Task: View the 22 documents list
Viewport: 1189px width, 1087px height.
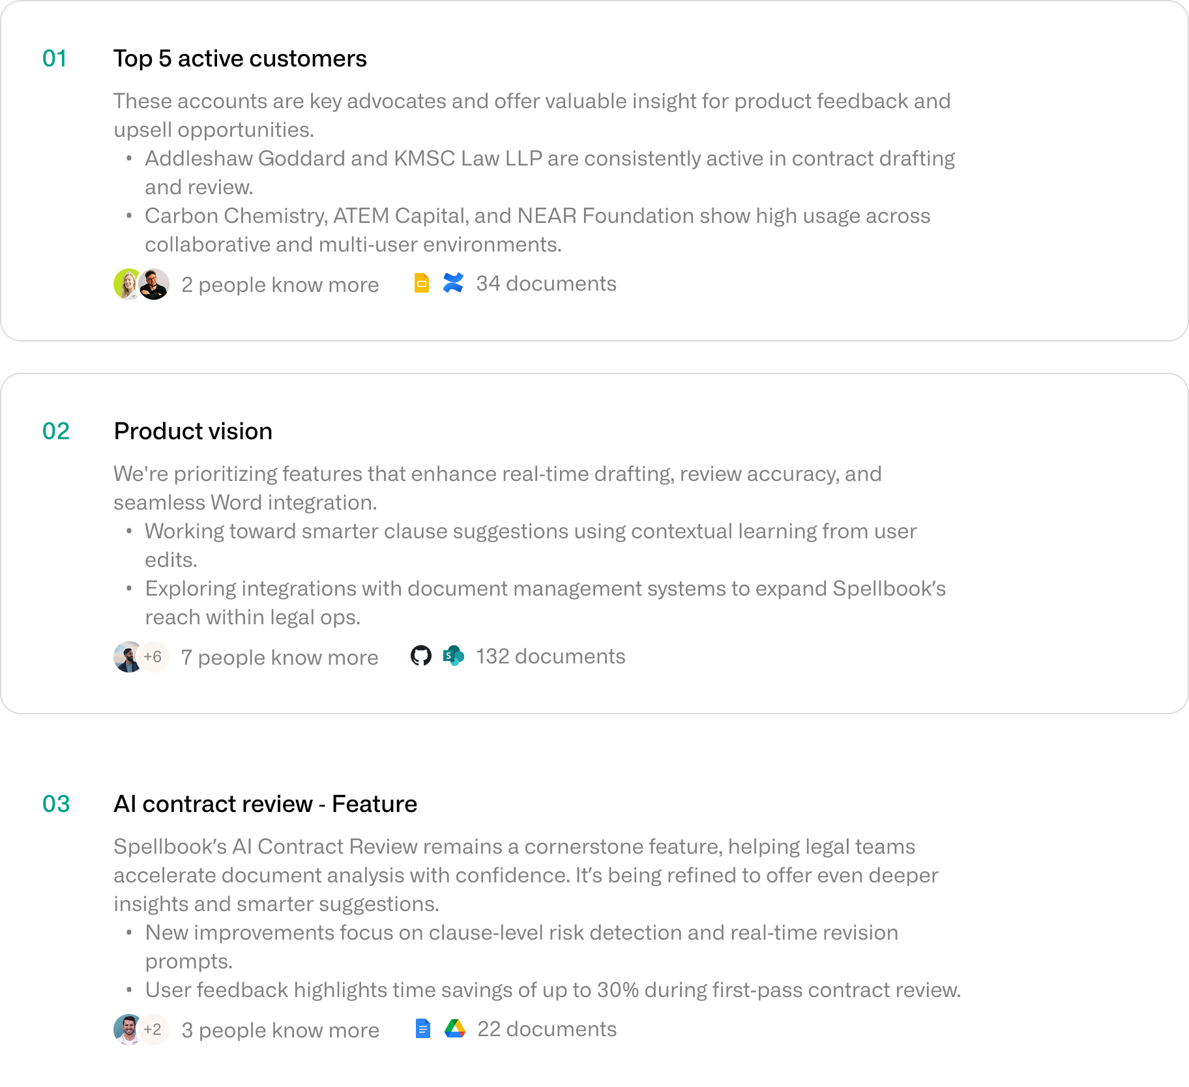Action: 546,1029
